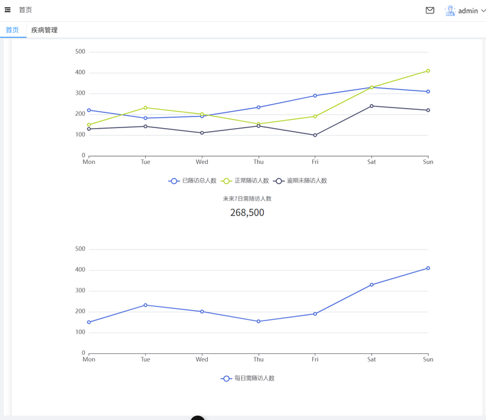Toggle the 逾期未随访人数 legend series
486x420 pixels.
[299, 181]
